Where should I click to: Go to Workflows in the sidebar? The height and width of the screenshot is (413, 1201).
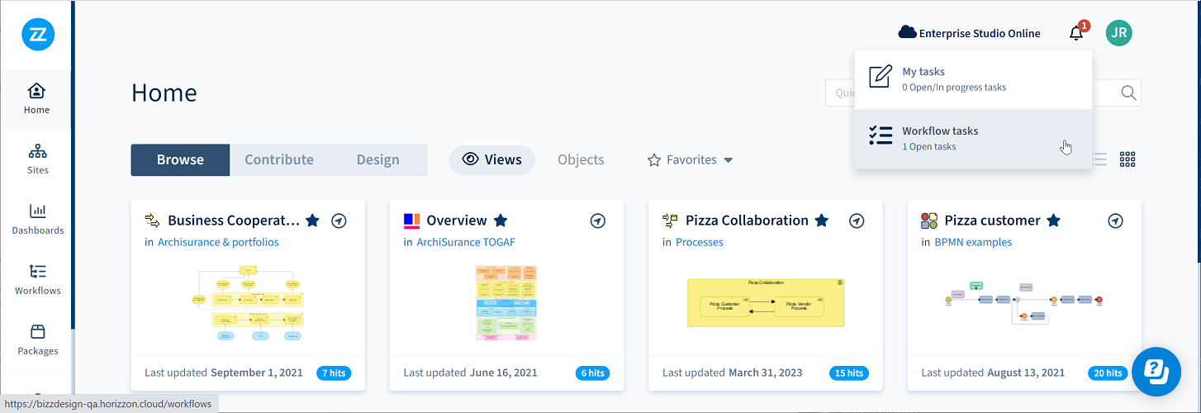coord(38,279)
